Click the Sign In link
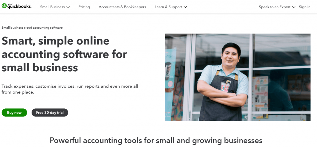This screenshot has width=317, height=147. [305, 7]
